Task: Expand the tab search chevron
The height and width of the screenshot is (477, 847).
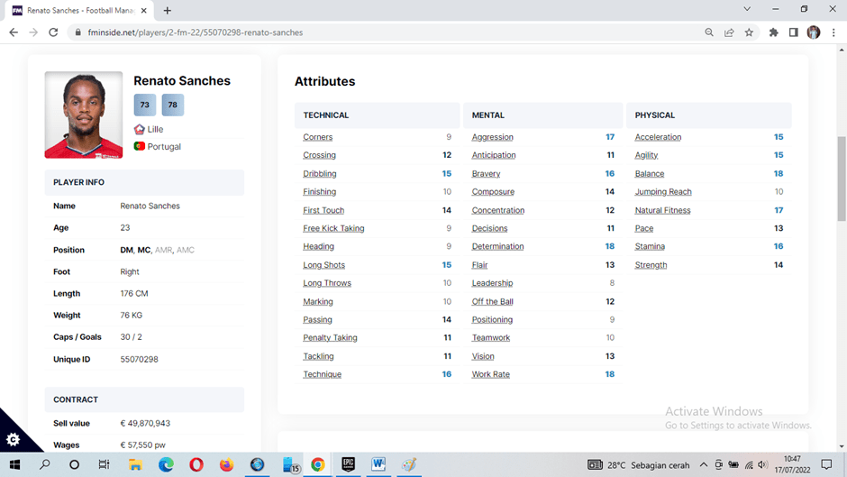Action: click(747, 9)
